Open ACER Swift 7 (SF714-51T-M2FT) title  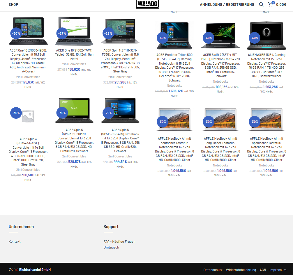pos(220,65)
